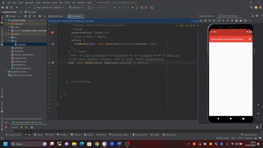Viewport: 263px width, 148px height.
Task: Open Layout Inspector tool window
Action: [249, 135]
